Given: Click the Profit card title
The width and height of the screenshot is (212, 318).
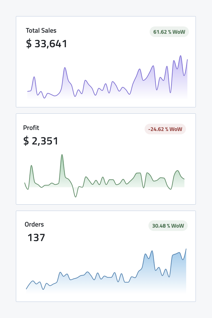Looking at the screenshot, I should coord(31,128).
